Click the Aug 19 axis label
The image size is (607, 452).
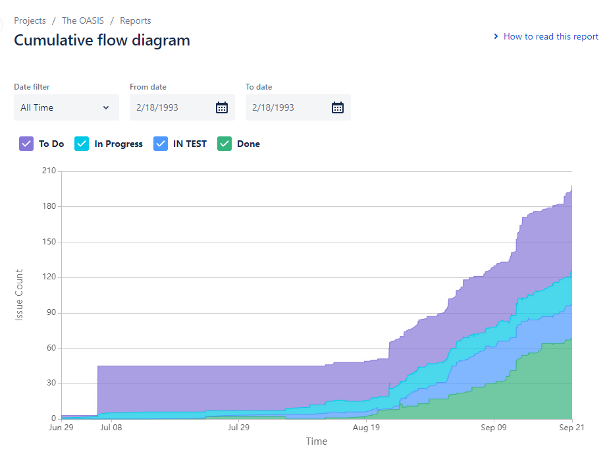pos(366,428)
